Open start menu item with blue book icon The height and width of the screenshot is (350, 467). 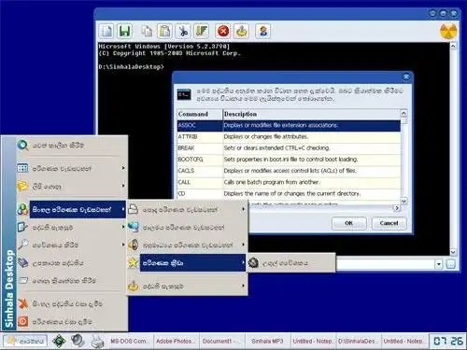pos(72,263)
